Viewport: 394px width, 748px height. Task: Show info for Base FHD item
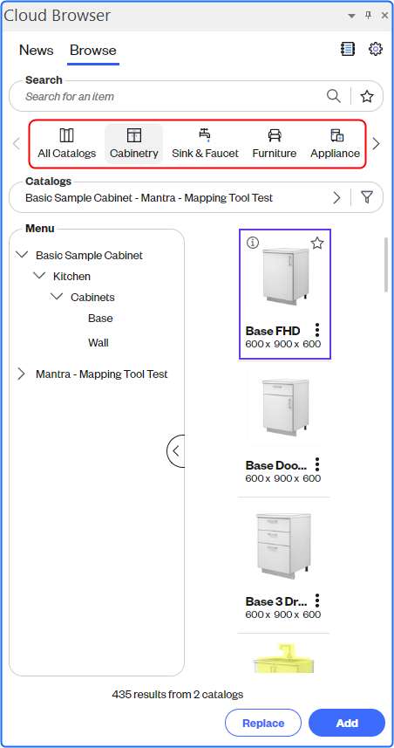253,243
